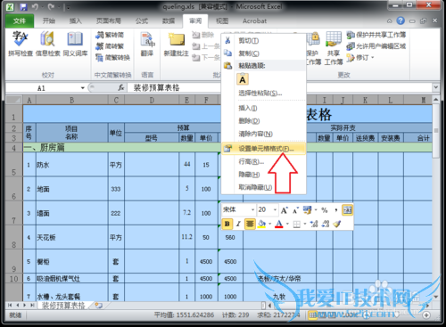Choose 隐藏(H) from the context menu
The image size is (446, 327).
click(x=264, y=175)
